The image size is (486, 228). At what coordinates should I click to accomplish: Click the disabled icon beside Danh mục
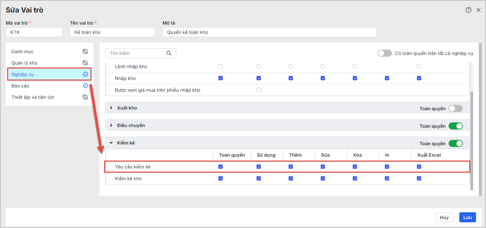[x=85, y=51]
